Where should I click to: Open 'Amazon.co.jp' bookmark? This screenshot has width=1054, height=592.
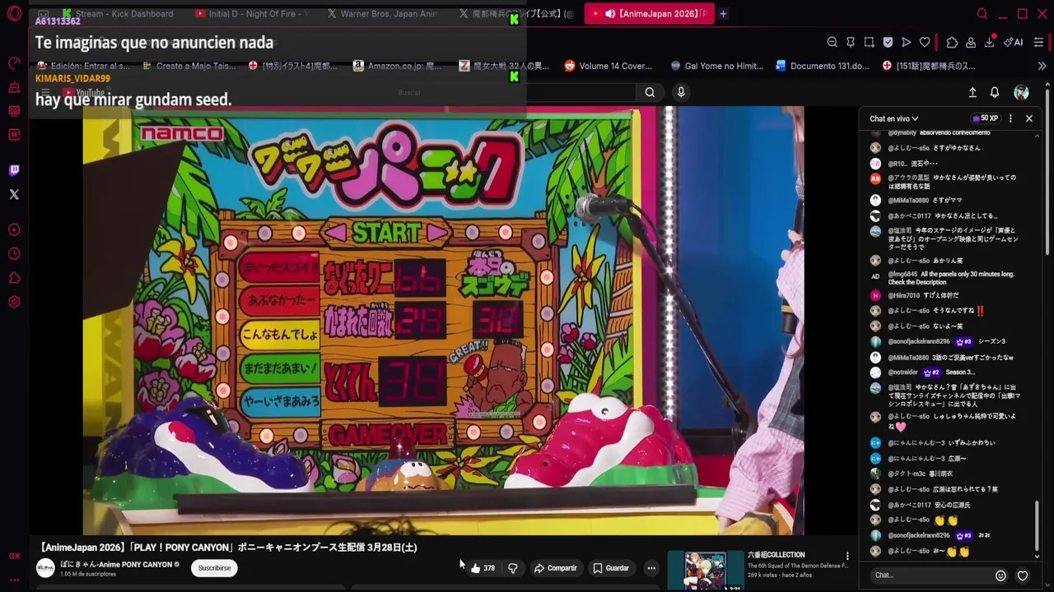[397, 66]
